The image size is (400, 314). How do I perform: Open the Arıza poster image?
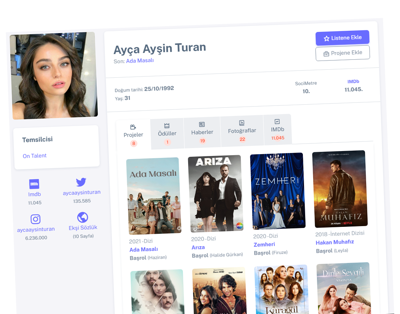pos(216,193)
